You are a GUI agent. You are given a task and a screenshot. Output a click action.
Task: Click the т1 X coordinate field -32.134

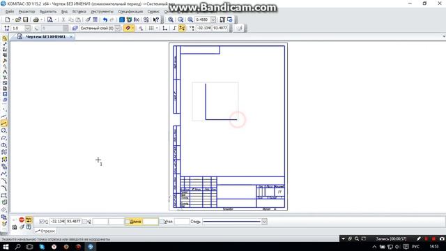pos(57,222)
